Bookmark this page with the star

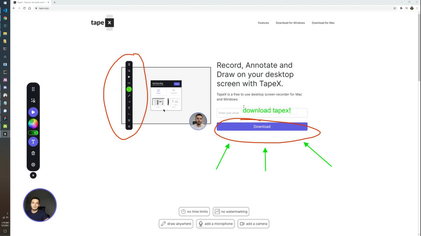point(394,8)
